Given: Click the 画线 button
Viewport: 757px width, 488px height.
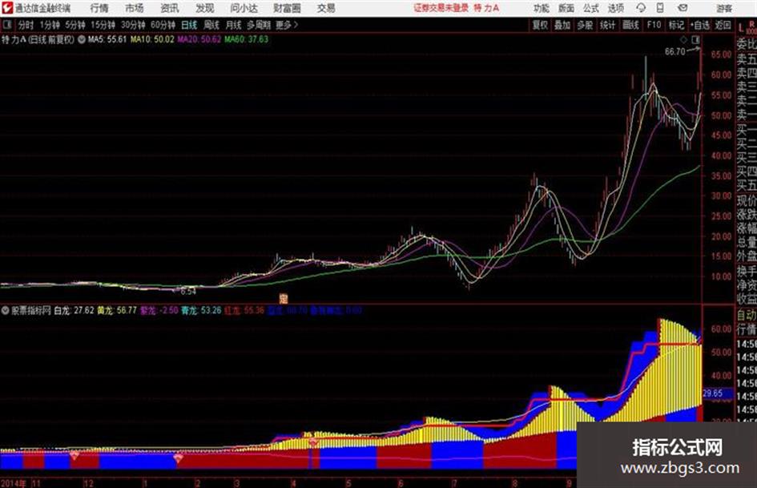Looking at the screenshot, I should tap(630, 25).
